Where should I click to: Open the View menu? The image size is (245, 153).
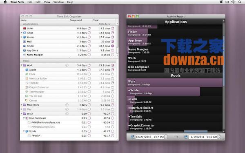click(47, 2)
